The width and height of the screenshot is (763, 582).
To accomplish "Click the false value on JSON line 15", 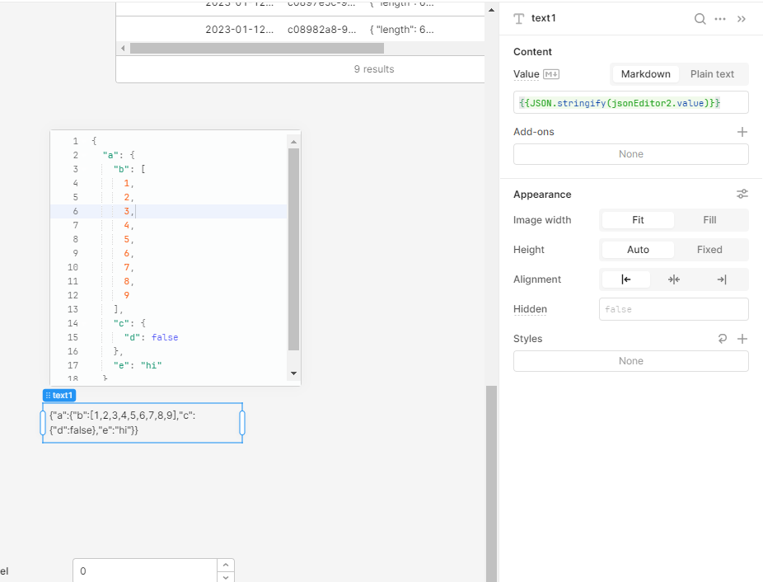I will click(x=165, y=337).
